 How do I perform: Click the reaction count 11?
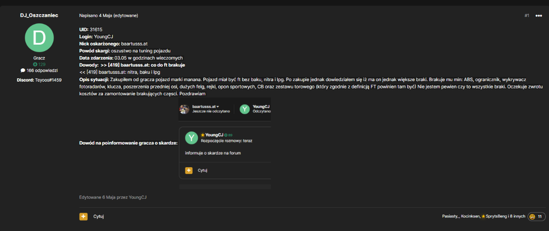pyautogui.click(x=540, y=216)
